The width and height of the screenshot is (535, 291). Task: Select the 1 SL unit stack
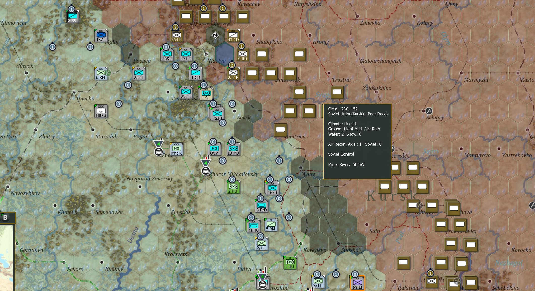(x=206, y=93)
